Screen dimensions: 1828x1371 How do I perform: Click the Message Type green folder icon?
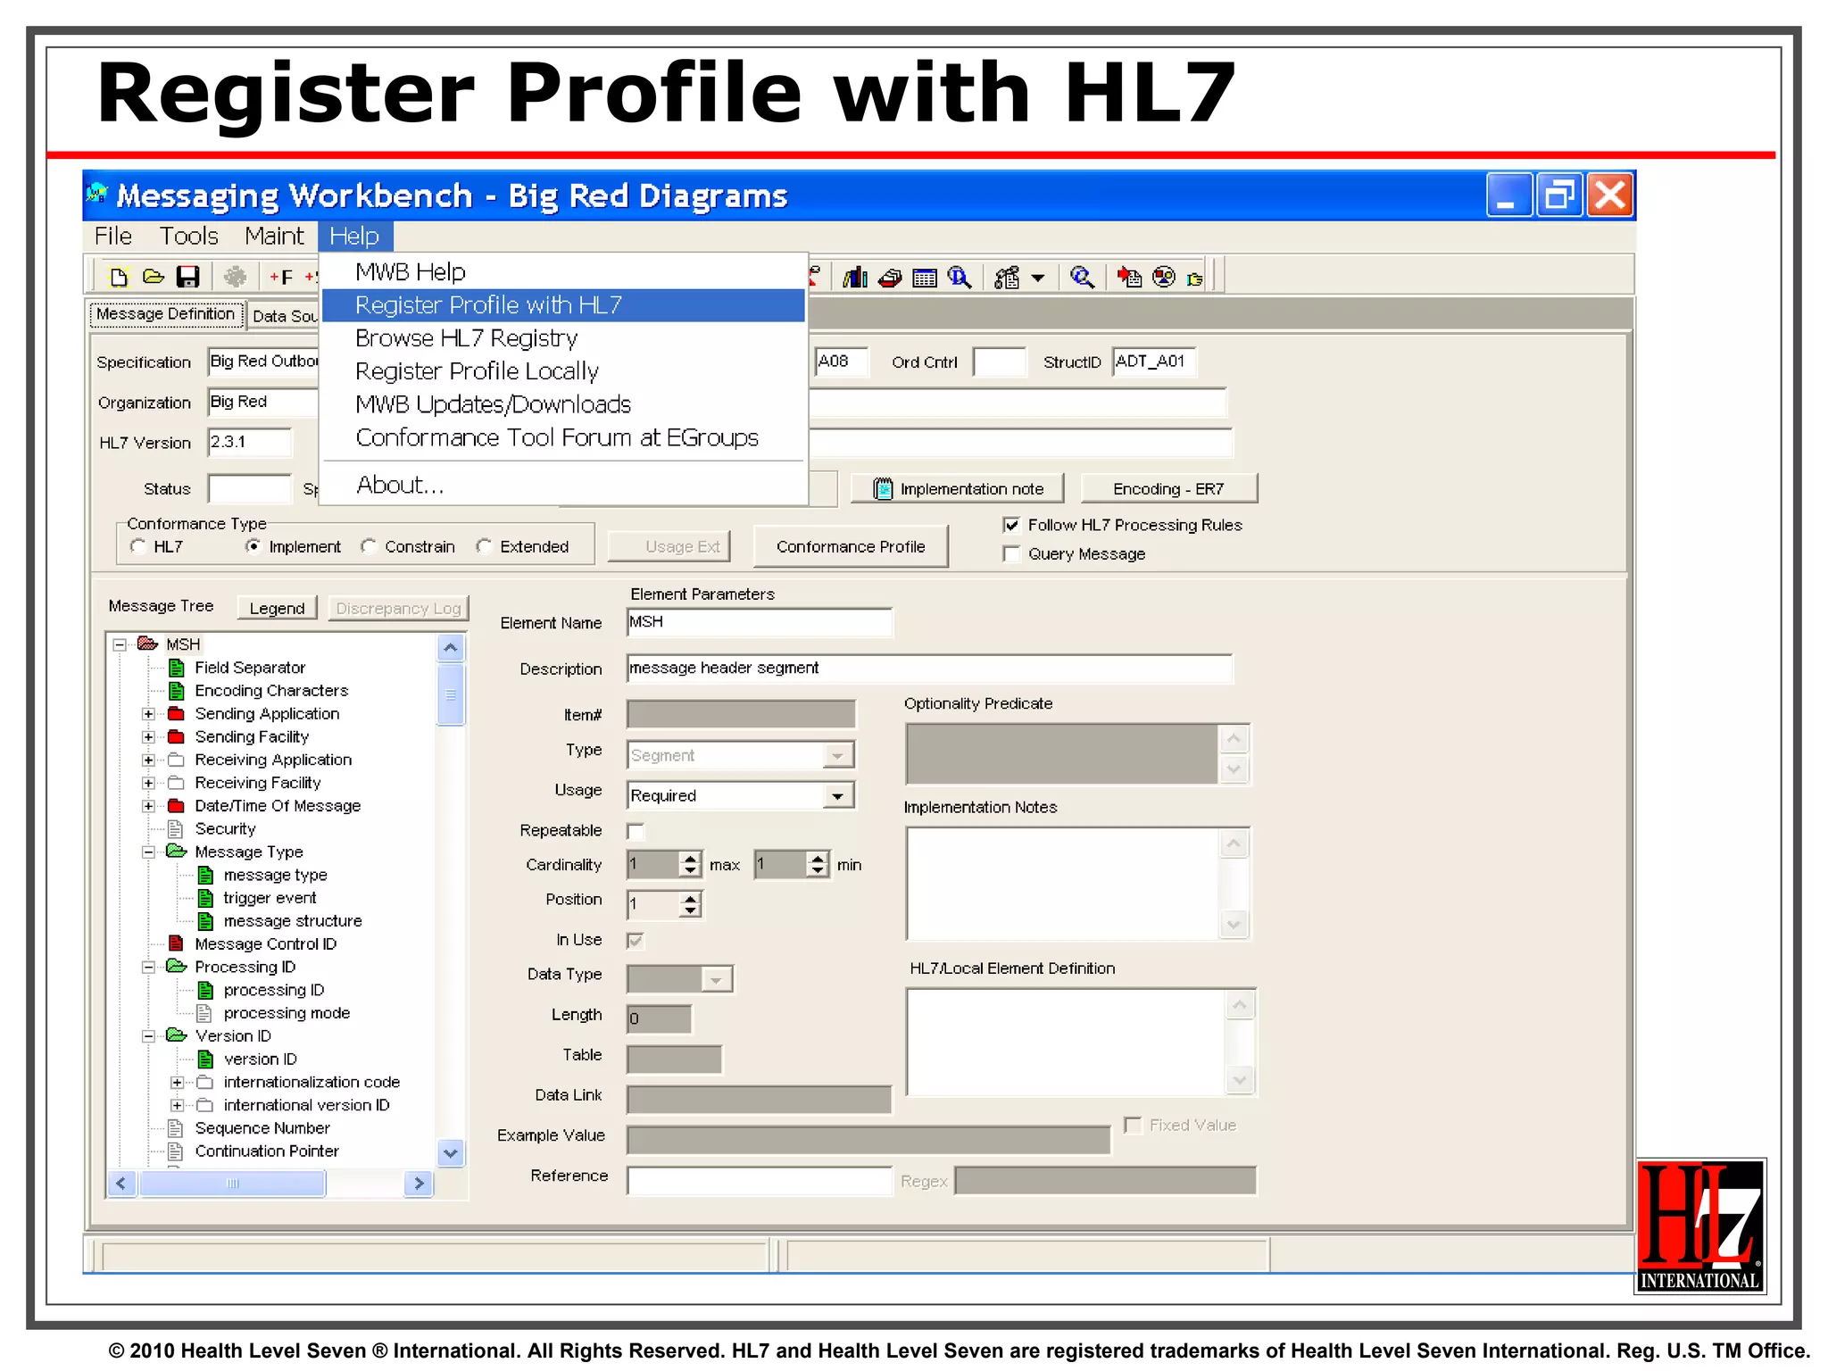(x=177, y=852)
